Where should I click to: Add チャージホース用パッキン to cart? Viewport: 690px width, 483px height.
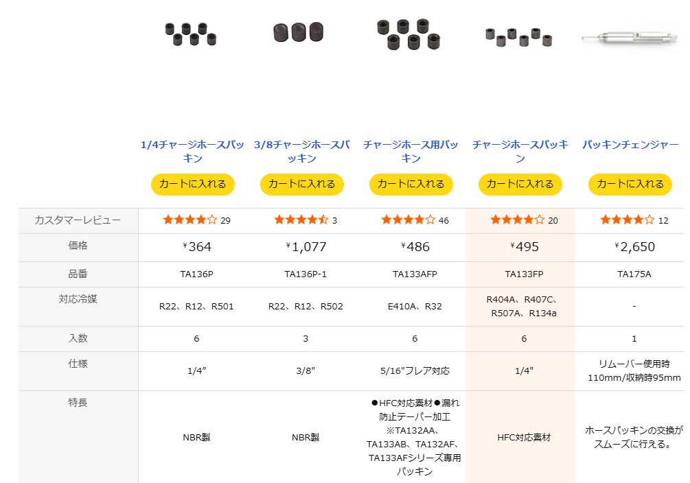[x=411, y=184]
